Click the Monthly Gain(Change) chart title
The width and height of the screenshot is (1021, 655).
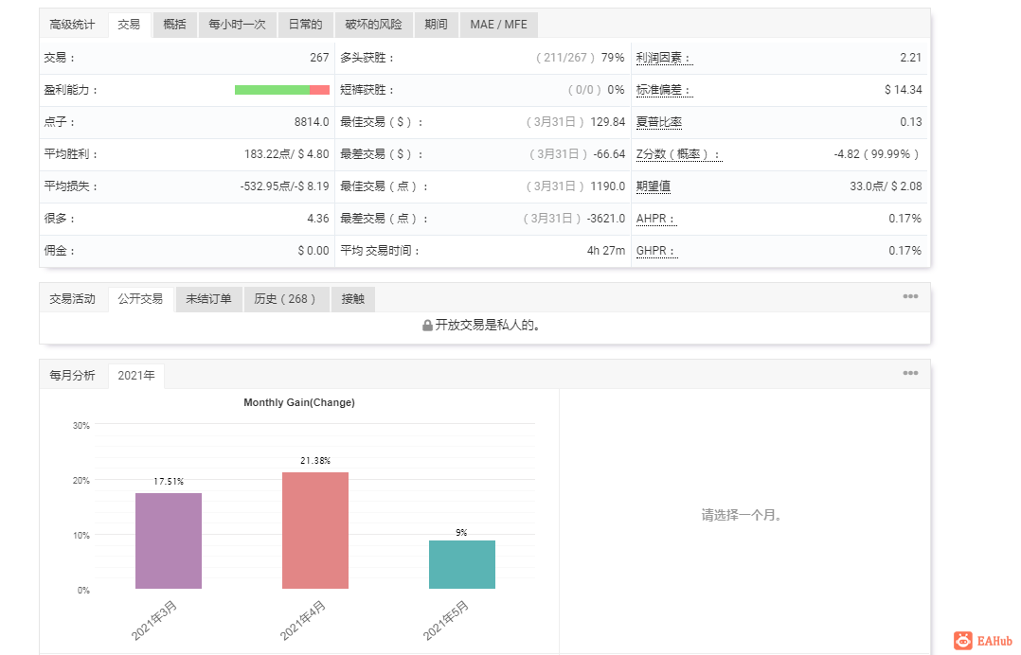click(299, 402)
